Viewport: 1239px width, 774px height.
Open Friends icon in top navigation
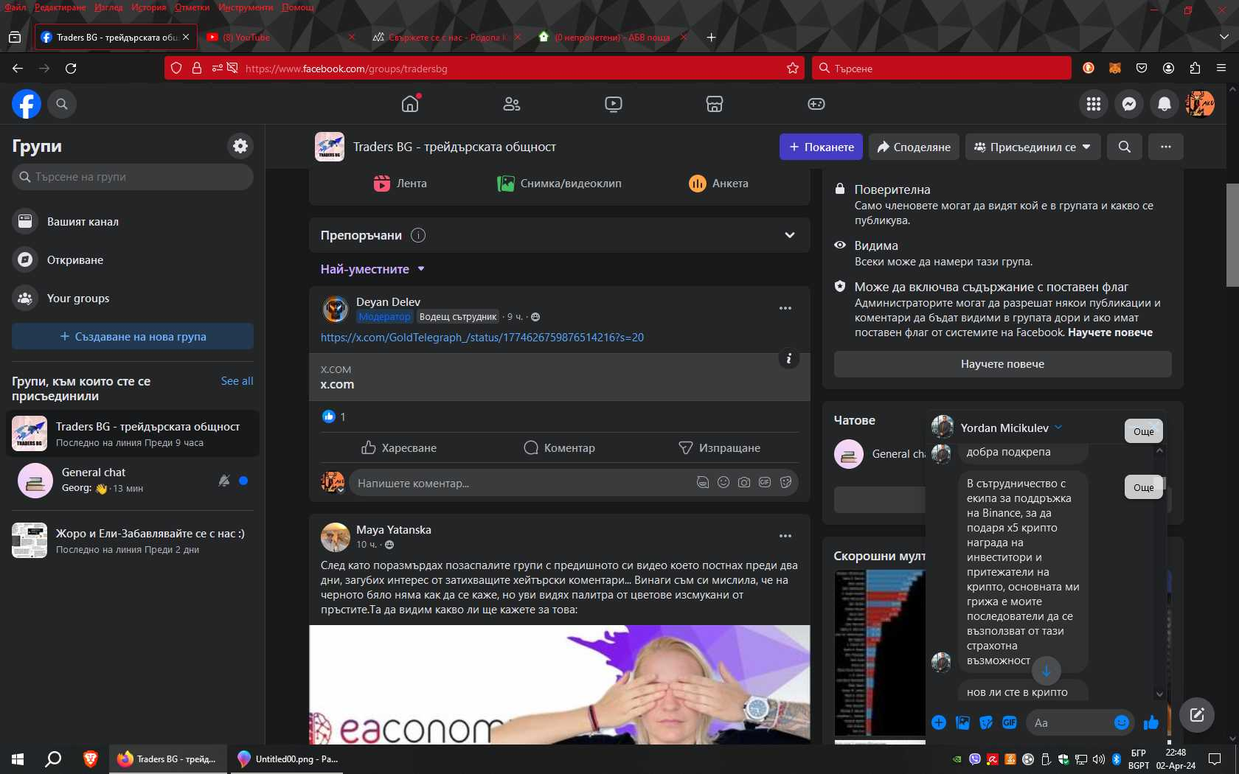(511, 104)
